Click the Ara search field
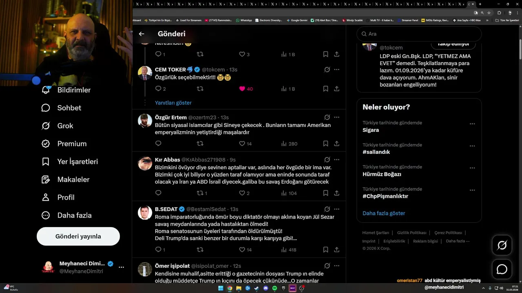 click(419, 34)
